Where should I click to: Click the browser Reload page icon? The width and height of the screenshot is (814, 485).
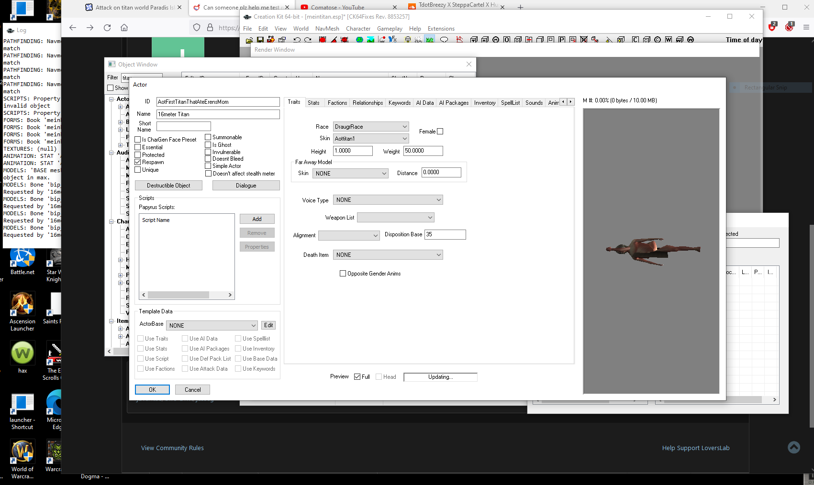click(107, 28)
